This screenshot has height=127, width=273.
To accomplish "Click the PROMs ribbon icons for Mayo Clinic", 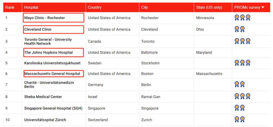I will (x=242, y=18).
